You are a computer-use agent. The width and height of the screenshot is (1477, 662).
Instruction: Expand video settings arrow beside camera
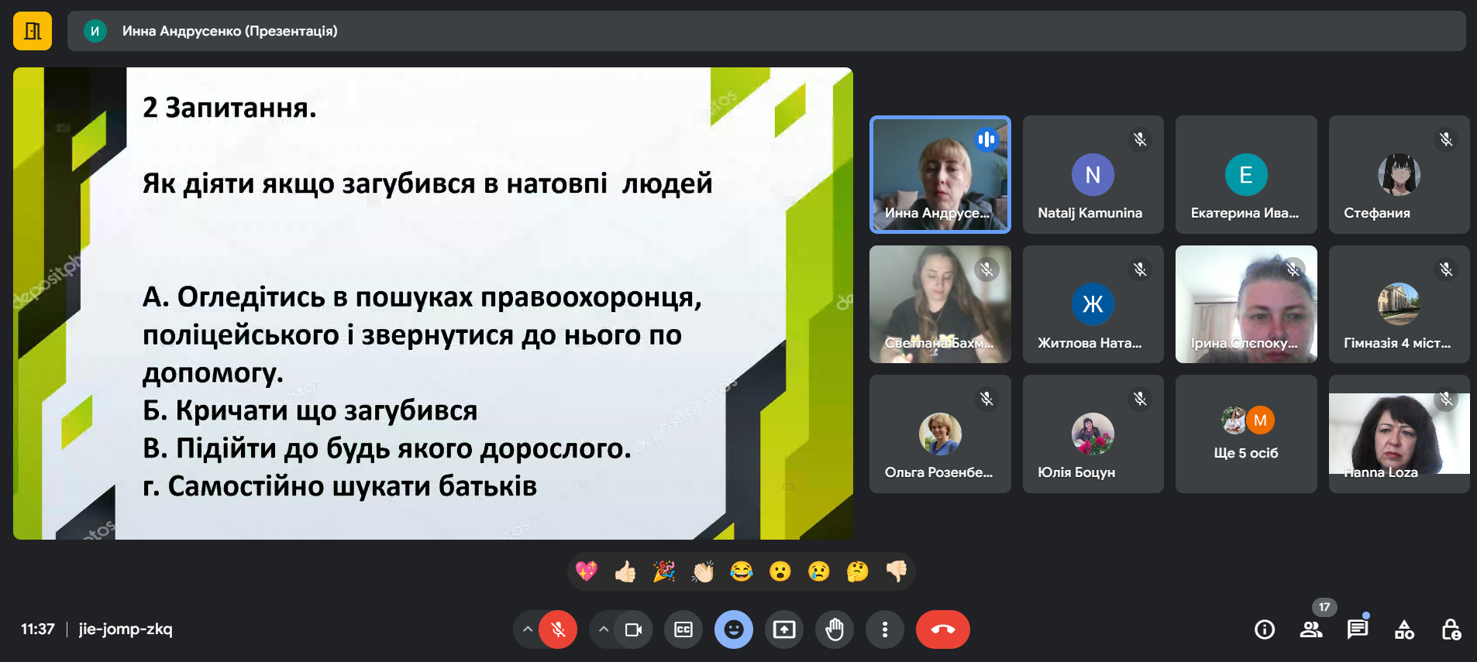pos(604,629)
